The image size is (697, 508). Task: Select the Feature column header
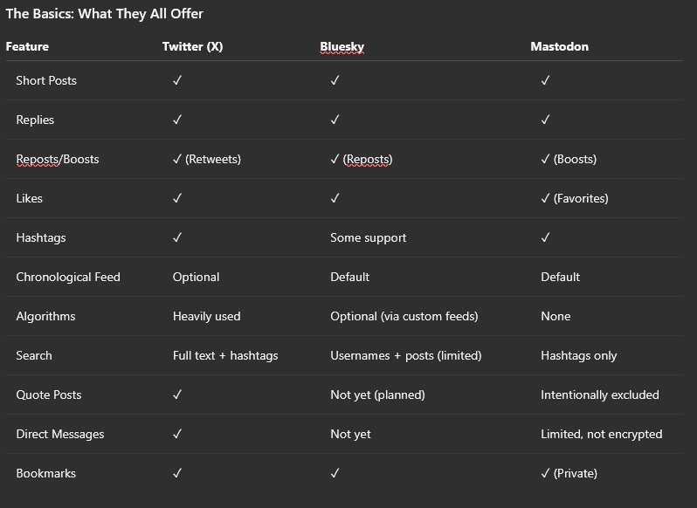[27, 46]
